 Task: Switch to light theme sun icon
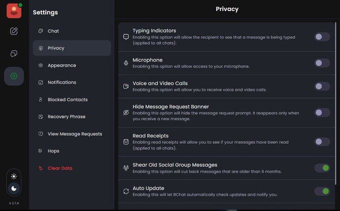(x=14, y=176)
